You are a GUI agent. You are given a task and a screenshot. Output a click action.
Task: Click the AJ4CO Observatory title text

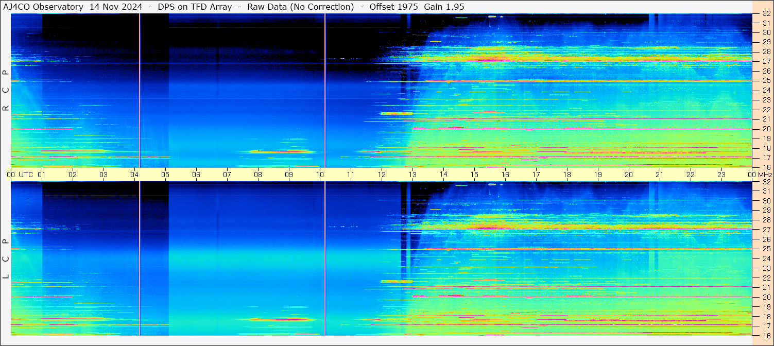pos(43,7)
